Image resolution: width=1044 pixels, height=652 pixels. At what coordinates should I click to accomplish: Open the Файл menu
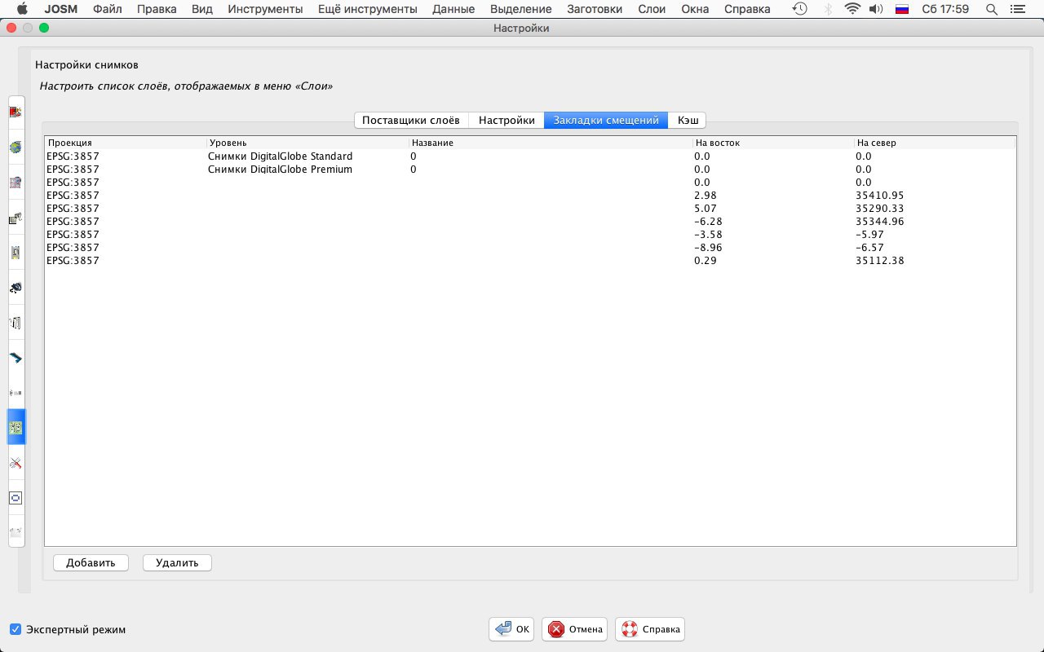click(x=108, y=9)
